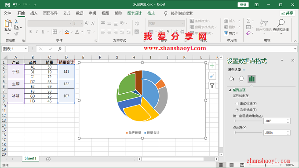Click the Add new sheet plus button
299x168 pixels.
coord(48,159)
